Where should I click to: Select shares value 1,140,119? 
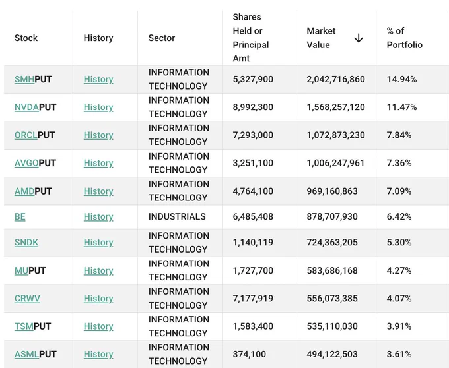253,243
